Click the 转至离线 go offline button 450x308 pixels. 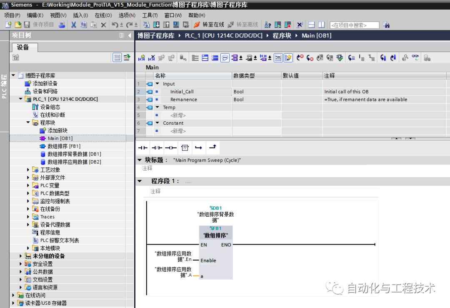click(x=242, y=25)
